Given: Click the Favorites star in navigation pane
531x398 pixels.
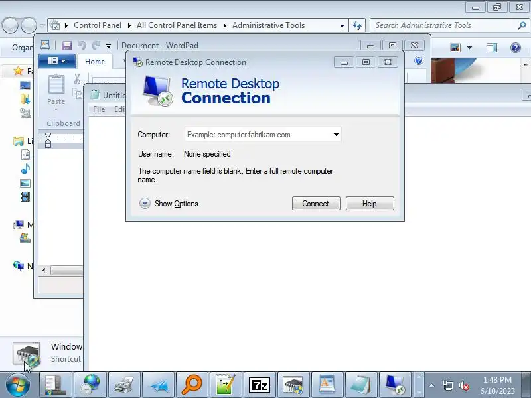Looking at the screenshot, I should (18, 71).
